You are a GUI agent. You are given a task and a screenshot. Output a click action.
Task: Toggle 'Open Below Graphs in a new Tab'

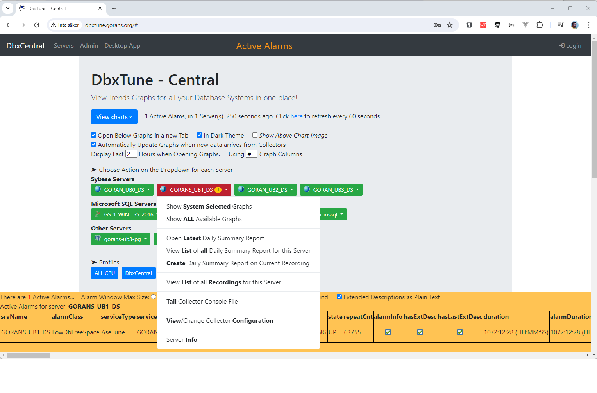click(x=94, y=135)
